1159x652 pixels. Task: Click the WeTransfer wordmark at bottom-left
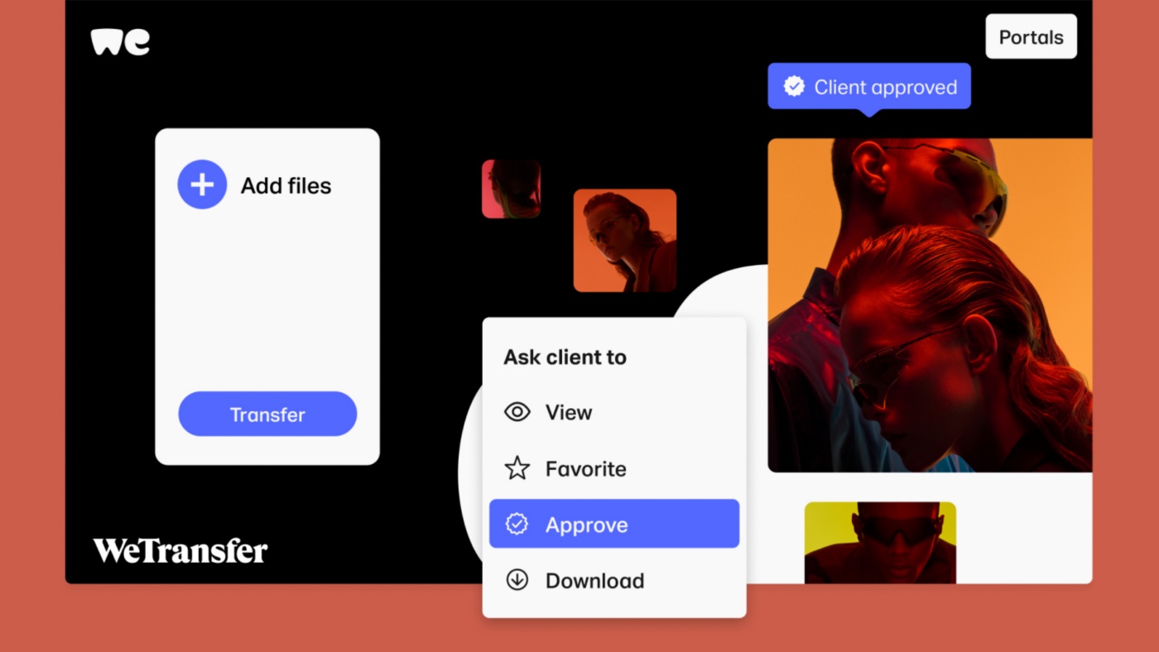(x=180, y=550)
